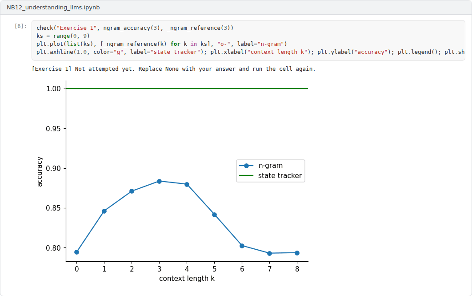Click the 'Not attempted yet' output message
The image size is (472, 296).
tap(174, 69)
